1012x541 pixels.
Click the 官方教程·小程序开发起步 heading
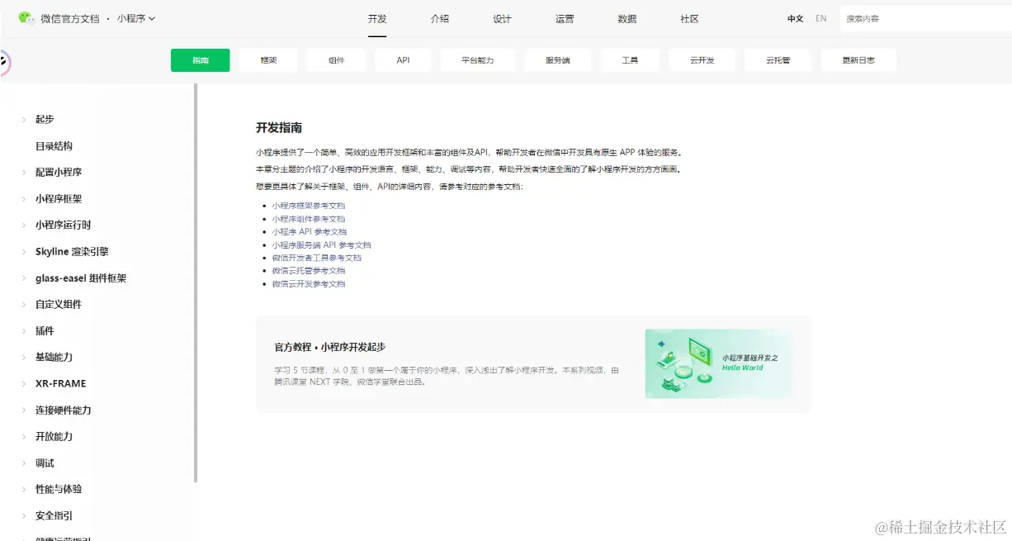pos(330,348)
